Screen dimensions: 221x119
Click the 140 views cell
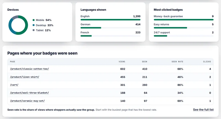(x=123, y=101)
